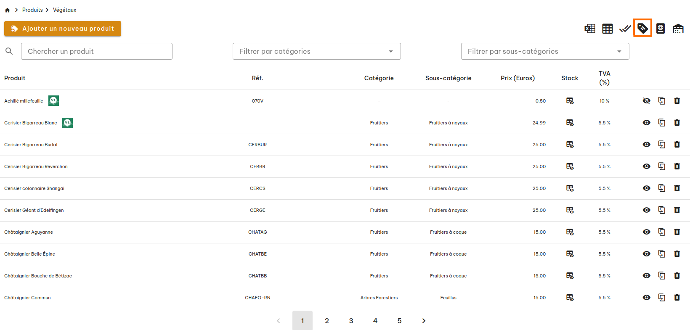Viewport: 690px width, 330px height.
Task: Toggle visibility of Châtaignier Commun
Action: pos(647,298)
